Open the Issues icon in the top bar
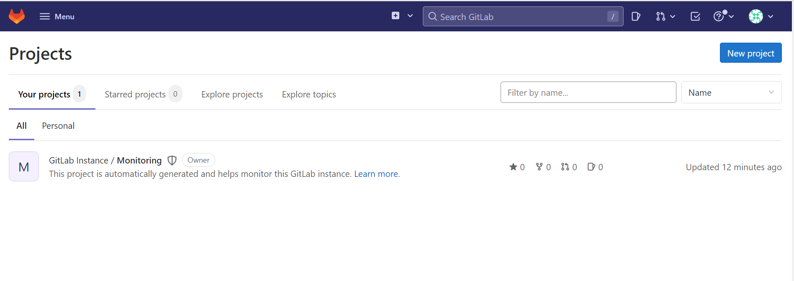 click(x=635, y=16)
